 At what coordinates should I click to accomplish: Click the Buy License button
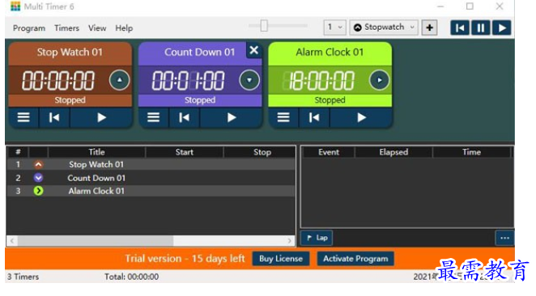[281, 259]
